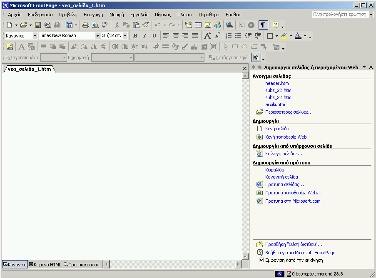Click Rotate Left icon in pictures toolbar
The width and height of the screenshot is (376, 278).
tap(75, 47)
